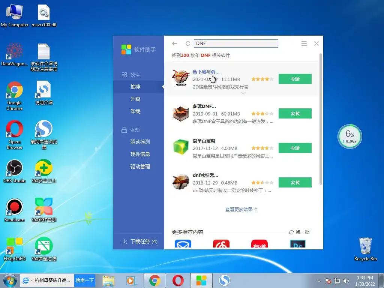
Task: Show hidden tray icons arrow
Action: (x=319, y=281)
